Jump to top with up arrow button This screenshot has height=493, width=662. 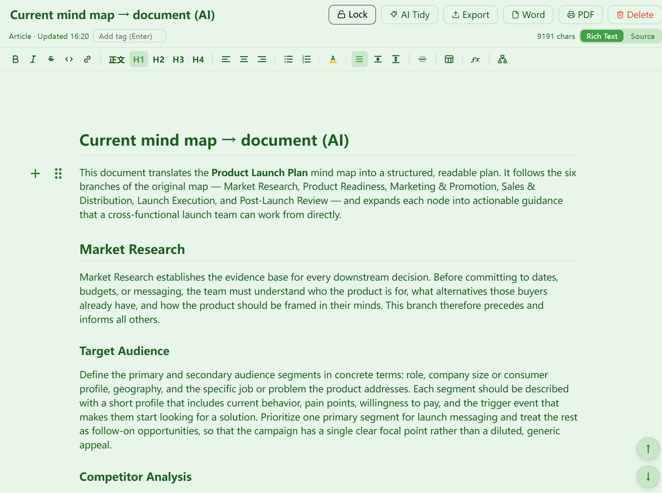coord(648,449)
